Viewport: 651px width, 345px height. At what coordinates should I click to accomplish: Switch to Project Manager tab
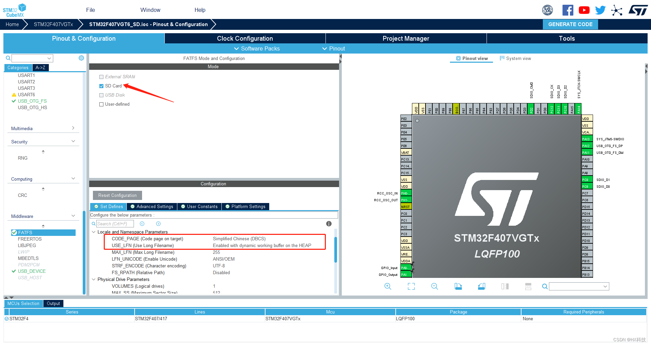click(x=406, y=38)
